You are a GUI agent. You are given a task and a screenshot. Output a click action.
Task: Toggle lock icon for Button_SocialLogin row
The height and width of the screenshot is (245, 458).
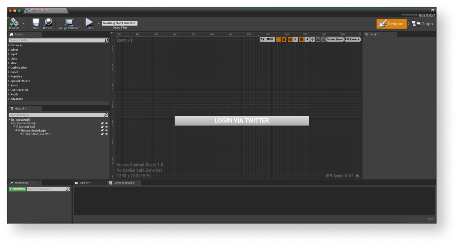(x=102, y=131)
